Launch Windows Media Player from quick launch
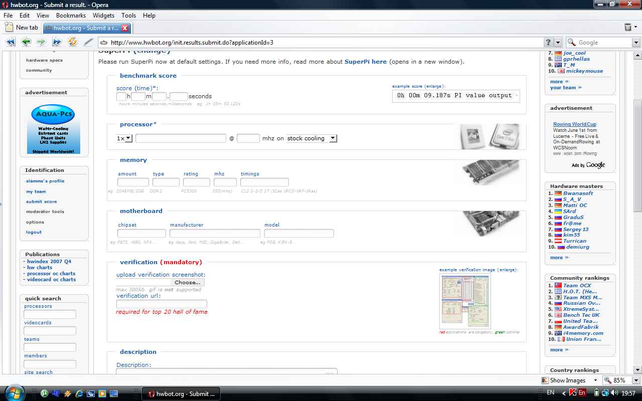The height and width of the screenshot is (401, 642). [x=102, y=393]
